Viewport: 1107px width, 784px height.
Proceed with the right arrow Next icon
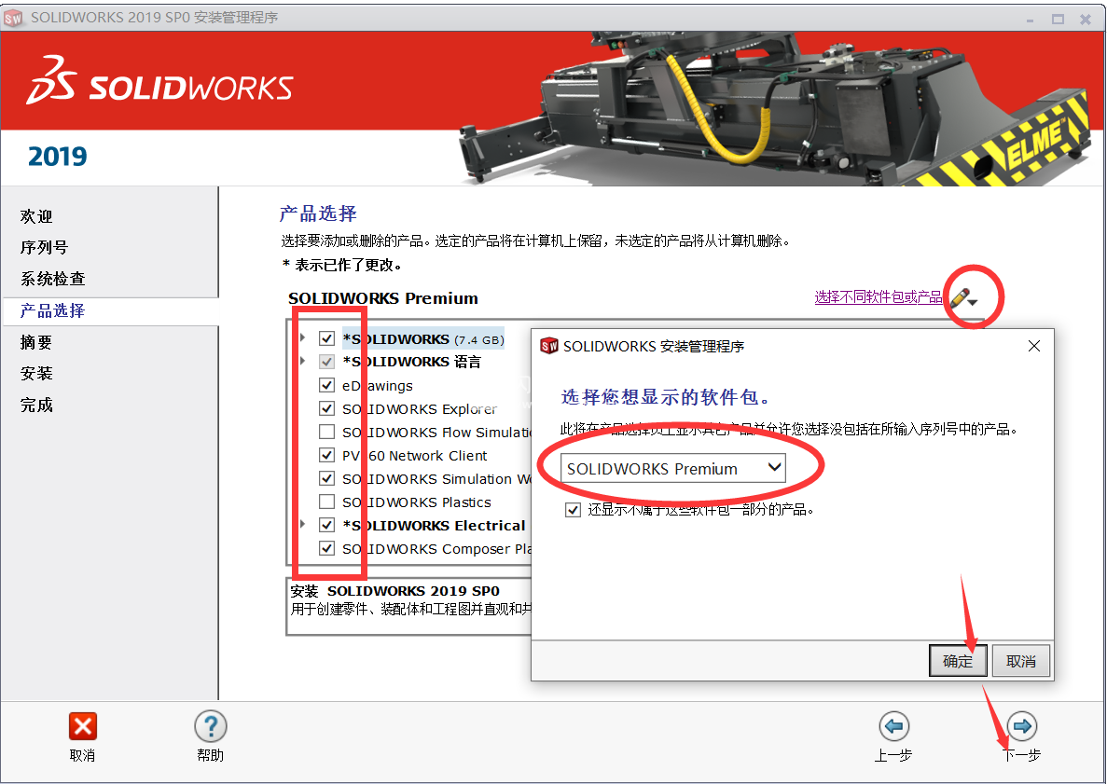[x=1021, y=727]
